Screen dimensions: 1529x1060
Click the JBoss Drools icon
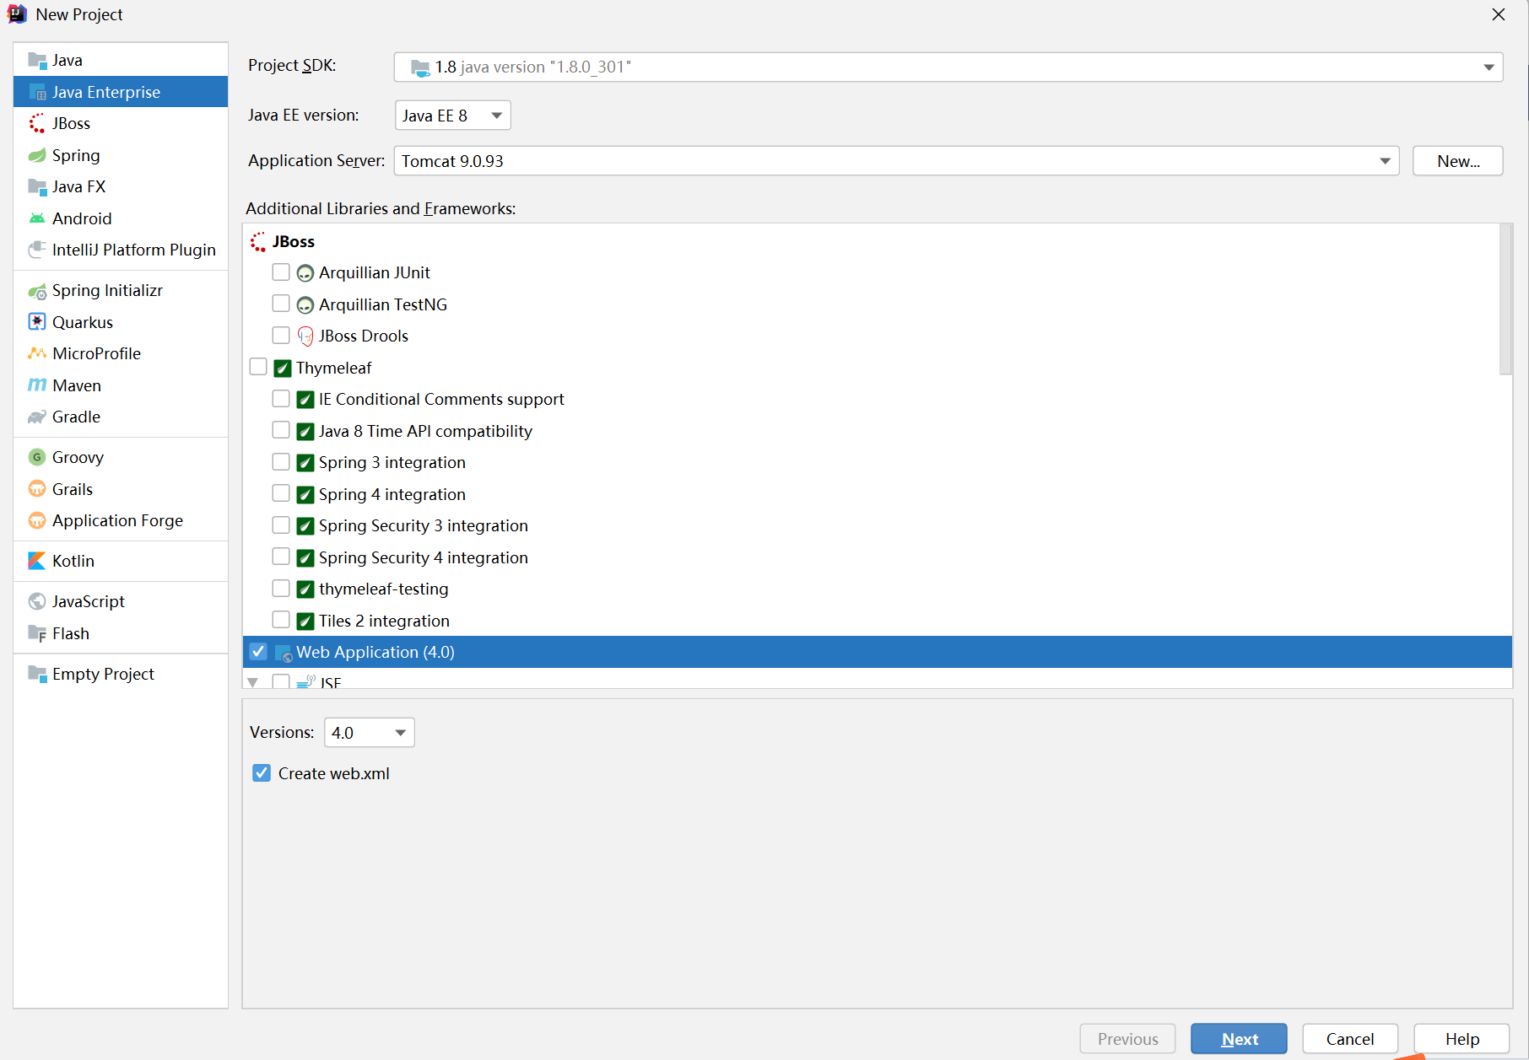(305, 336)
